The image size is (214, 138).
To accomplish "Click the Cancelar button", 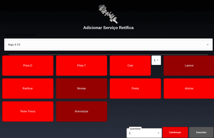I will 201,132.
